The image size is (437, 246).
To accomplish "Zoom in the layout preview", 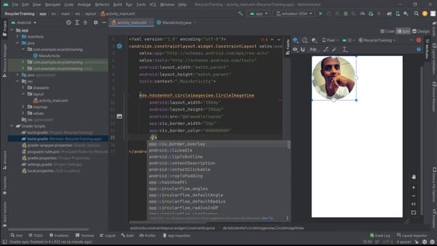I will pyautogui.click(x=414, y=187).
